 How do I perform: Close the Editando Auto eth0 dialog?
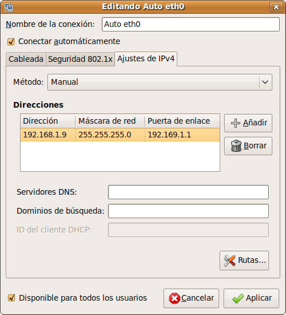[276, 7]
